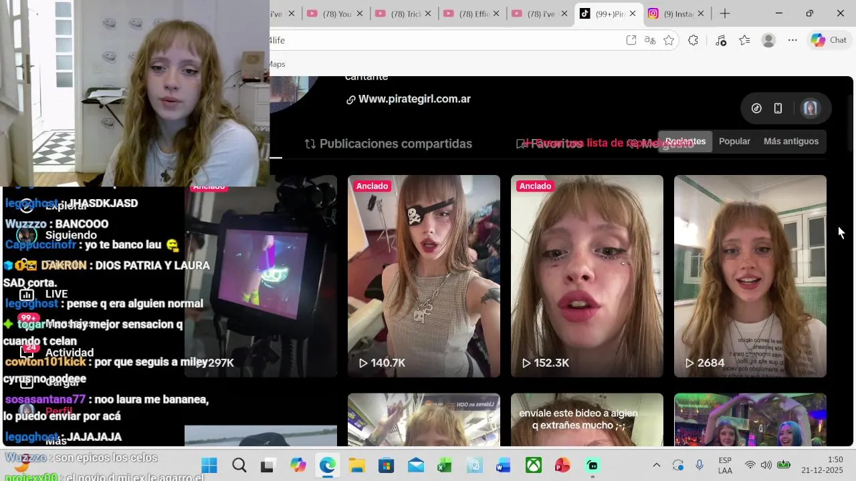Open the nightclub heart-hands video thumbnail
This screenshot has height=481, width=856.
pyautogui.click(x=750, y=420)
